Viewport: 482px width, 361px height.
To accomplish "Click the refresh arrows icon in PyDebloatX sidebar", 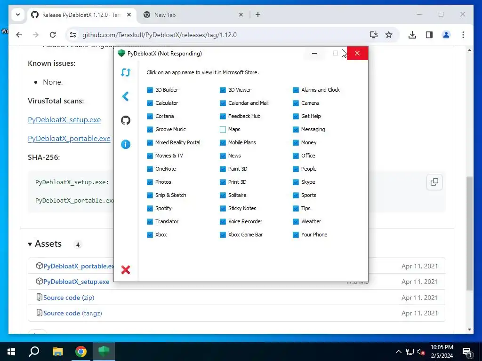I will point(125,72).
